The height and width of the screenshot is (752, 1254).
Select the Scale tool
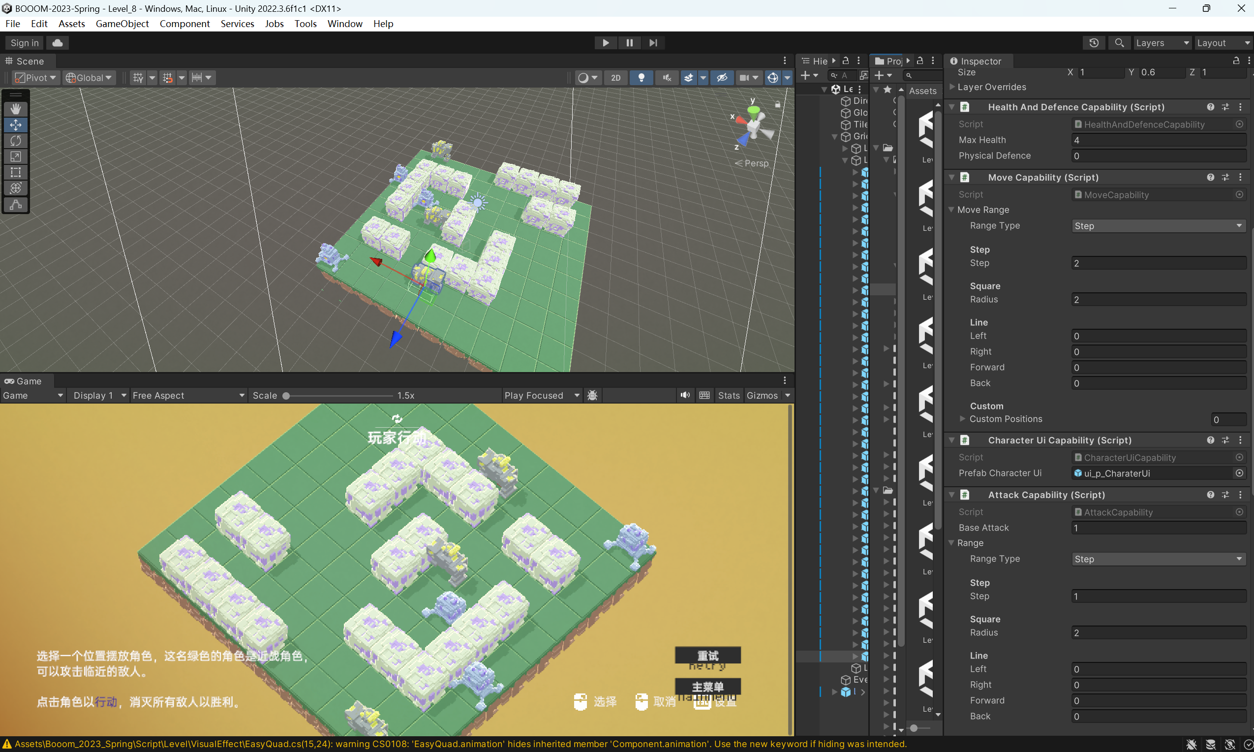(x=16, y=157)
